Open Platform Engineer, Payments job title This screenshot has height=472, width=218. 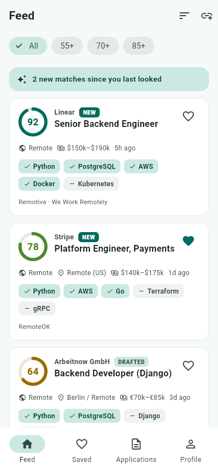click(114, 248)
